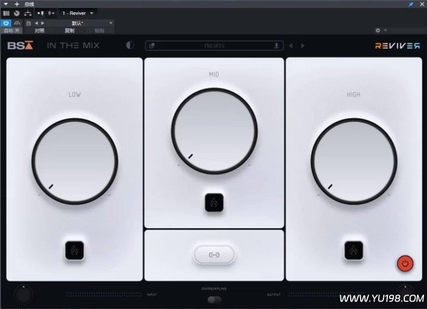
Task: Click the sidechain output microphone icon
Action: point(51,13)
